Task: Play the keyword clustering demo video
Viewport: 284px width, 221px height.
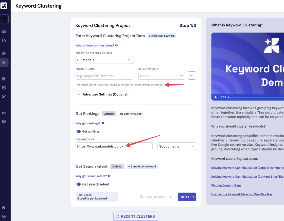Action: [x=216, y=97]
